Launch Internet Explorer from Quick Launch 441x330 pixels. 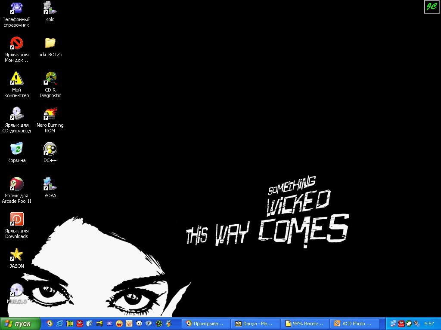tap(59, 324)
